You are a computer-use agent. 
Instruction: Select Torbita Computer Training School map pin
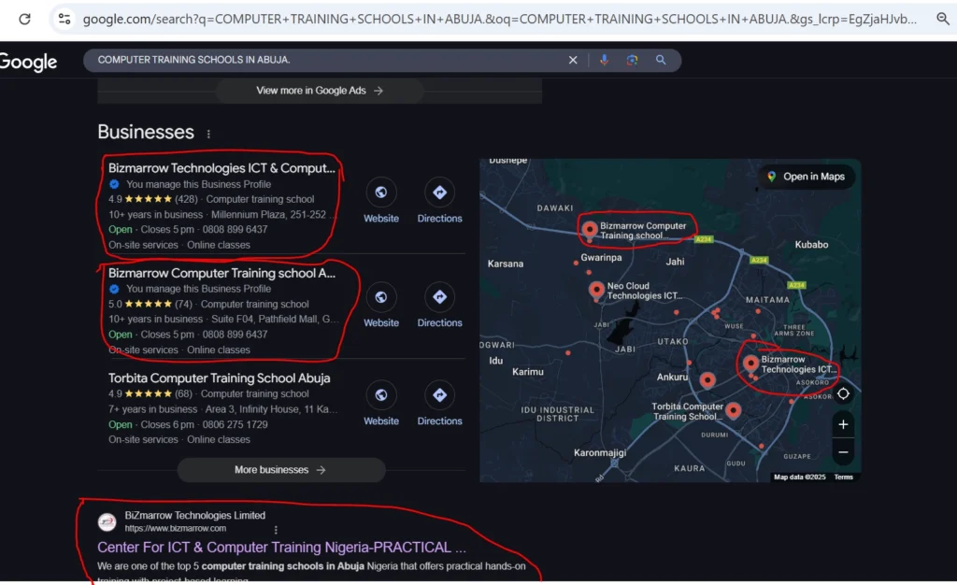[734, 411]
